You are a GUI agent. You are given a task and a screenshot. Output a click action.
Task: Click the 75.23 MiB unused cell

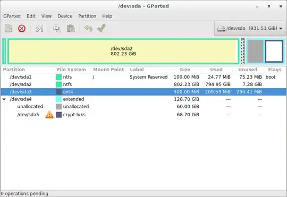click(x=250, y=77)
